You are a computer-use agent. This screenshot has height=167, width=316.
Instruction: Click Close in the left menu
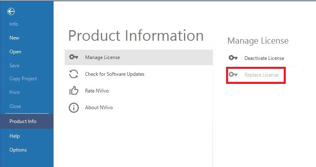15,106
